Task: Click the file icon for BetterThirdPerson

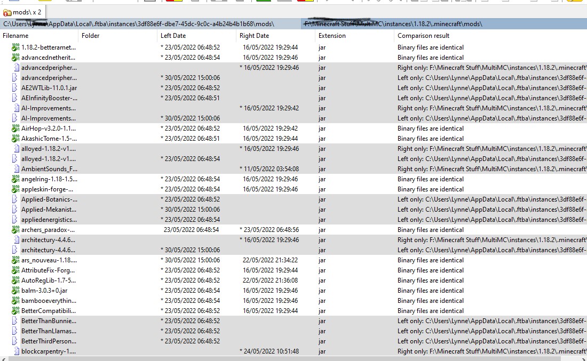Action: click(15, 341)
